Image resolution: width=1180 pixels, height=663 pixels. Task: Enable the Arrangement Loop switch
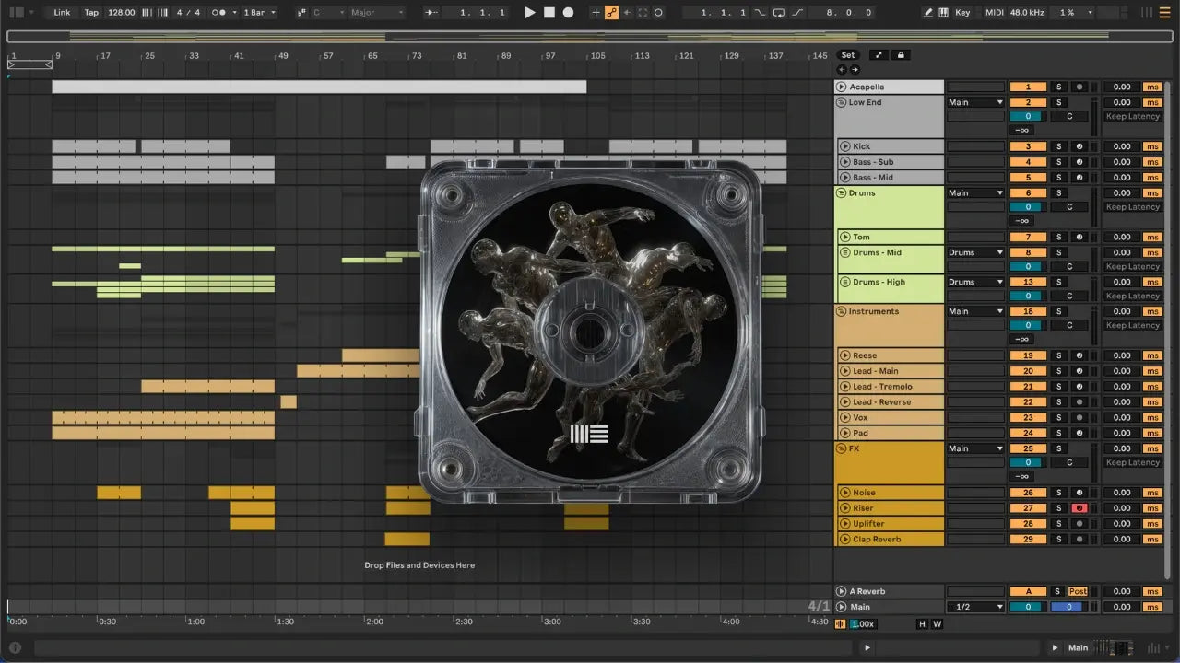point(779,13)
